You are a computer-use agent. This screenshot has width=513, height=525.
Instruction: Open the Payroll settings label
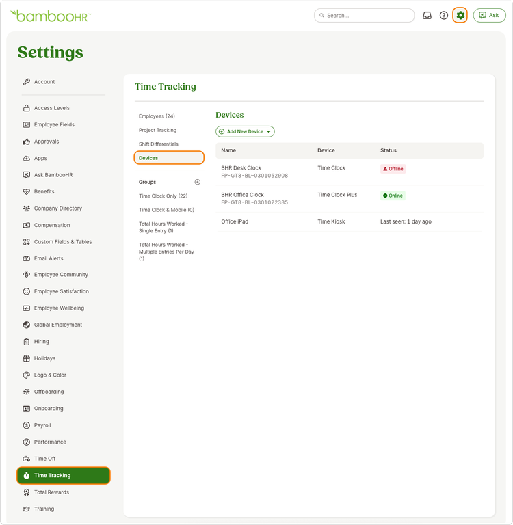click(x=42, y=425)
